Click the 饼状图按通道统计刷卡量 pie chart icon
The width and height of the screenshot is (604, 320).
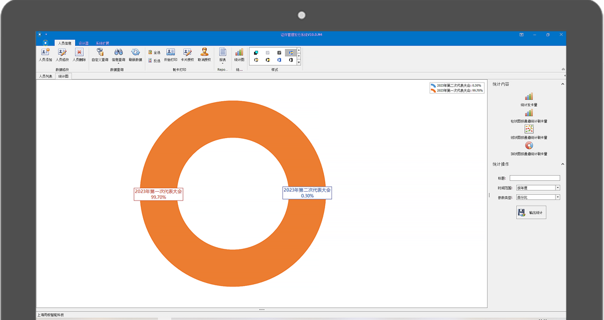(x=529, y=146)
